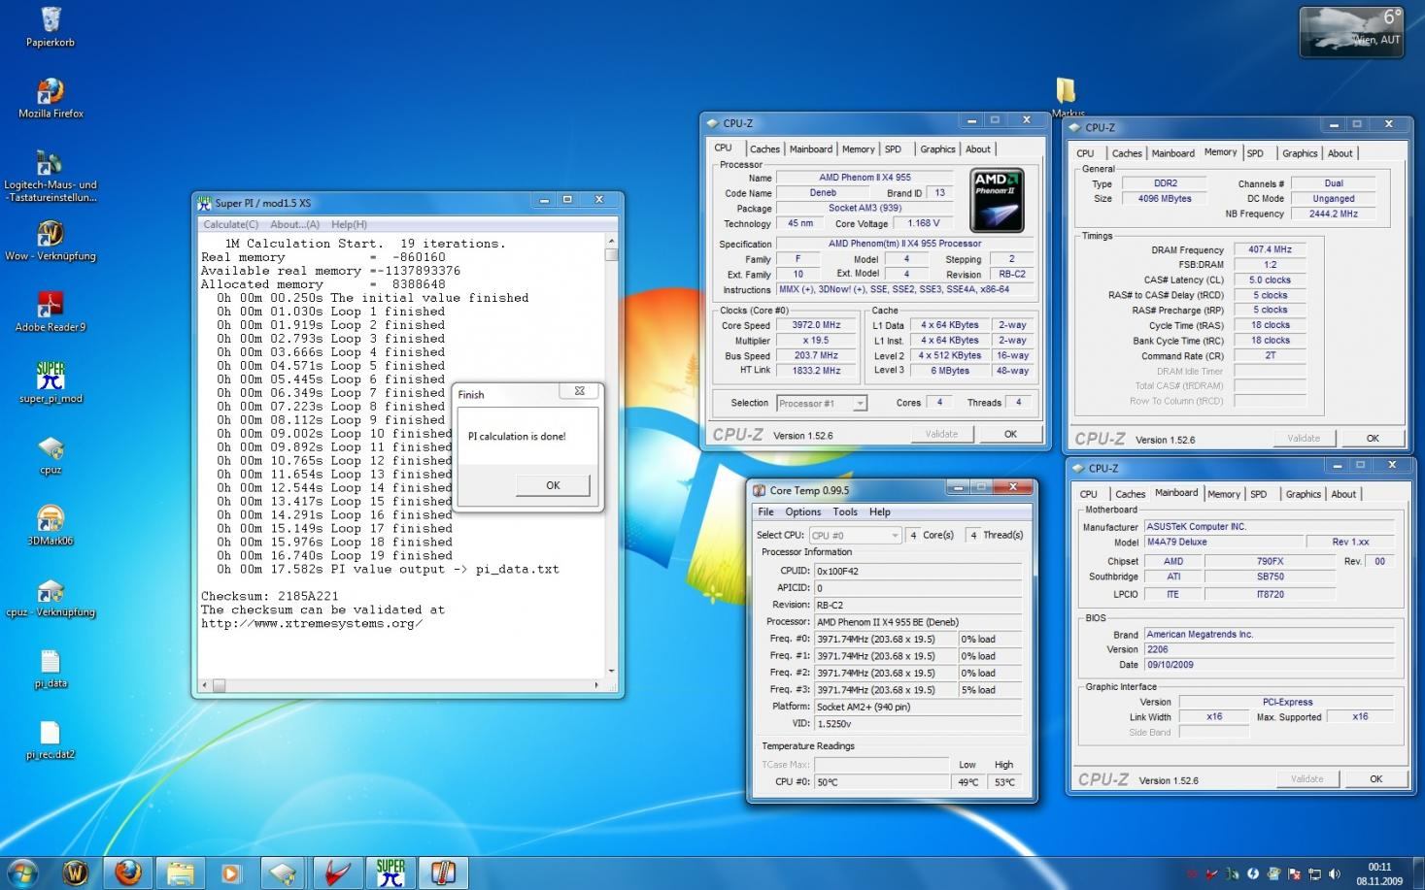The height and width of the screenshot is (890, 1425).
Task: Click the Super PI vertical scrollbar
Action: click(611, 456)
